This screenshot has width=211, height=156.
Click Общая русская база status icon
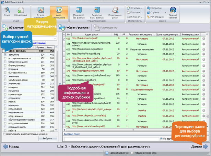point(132,153)
